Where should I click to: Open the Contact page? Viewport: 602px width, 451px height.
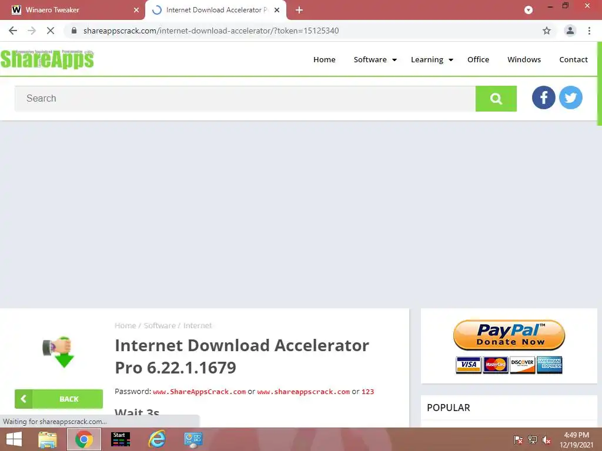click(573, 59)
